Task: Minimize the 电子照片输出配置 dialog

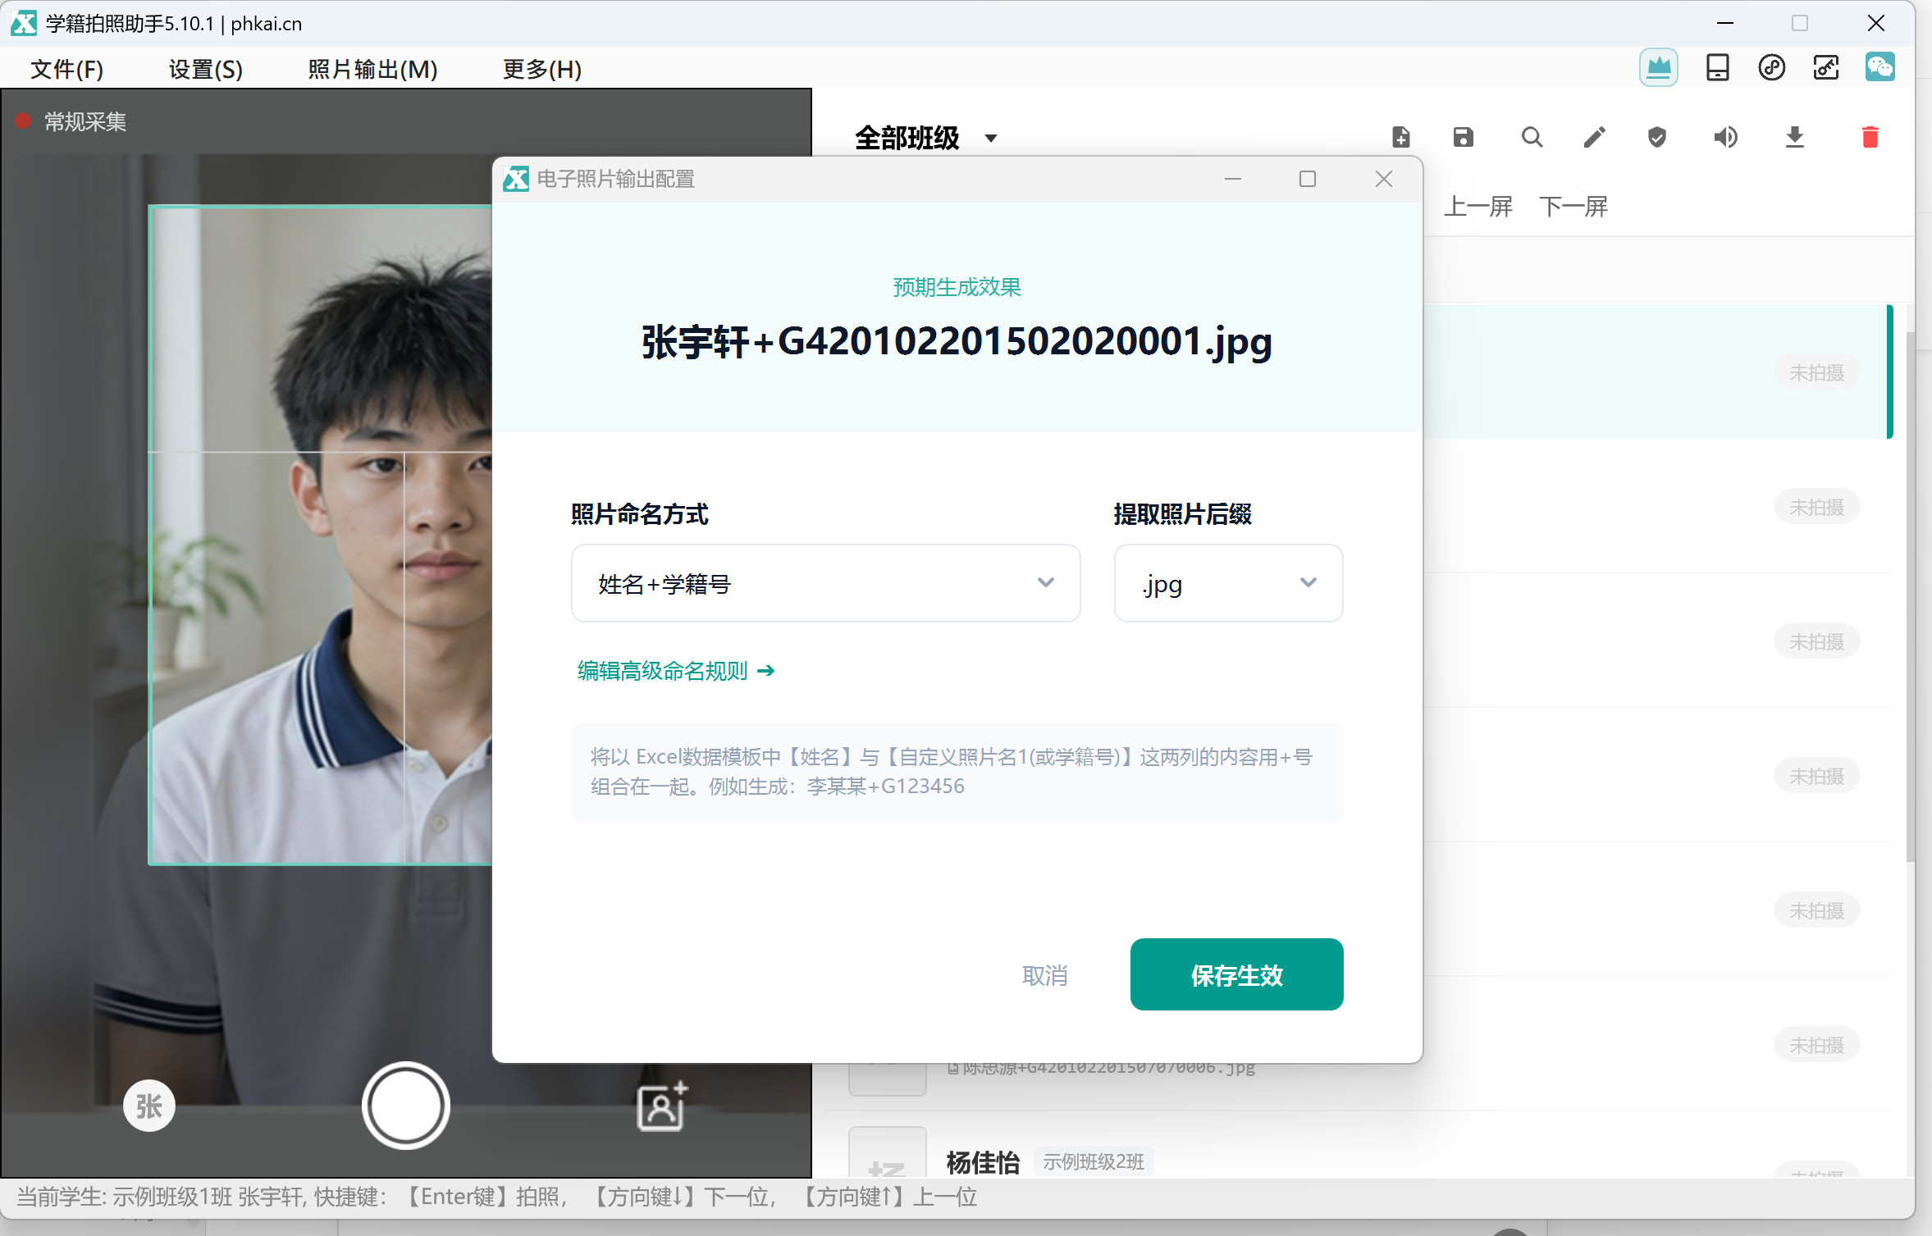Action: pyautogui.click(x=1232, y=179)
